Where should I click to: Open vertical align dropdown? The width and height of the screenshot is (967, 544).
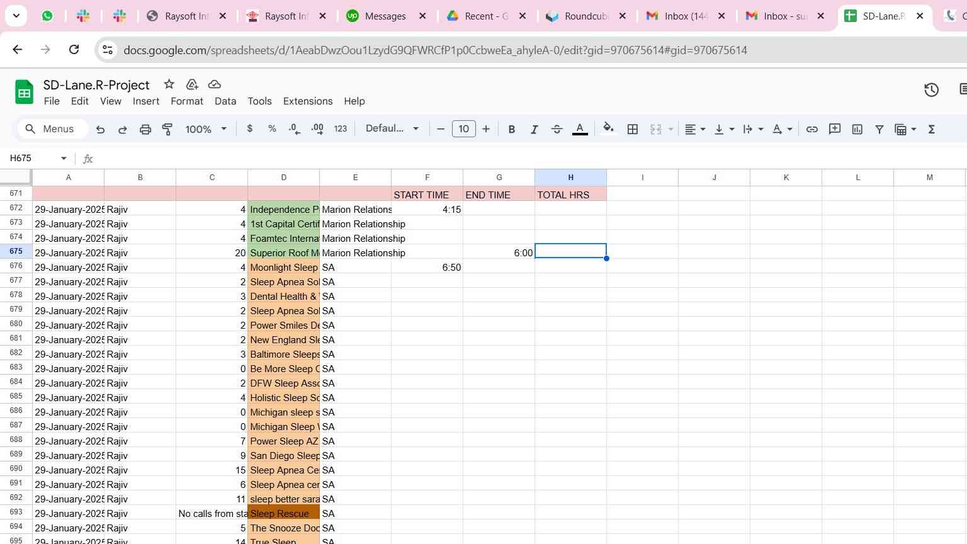point(725,129)
